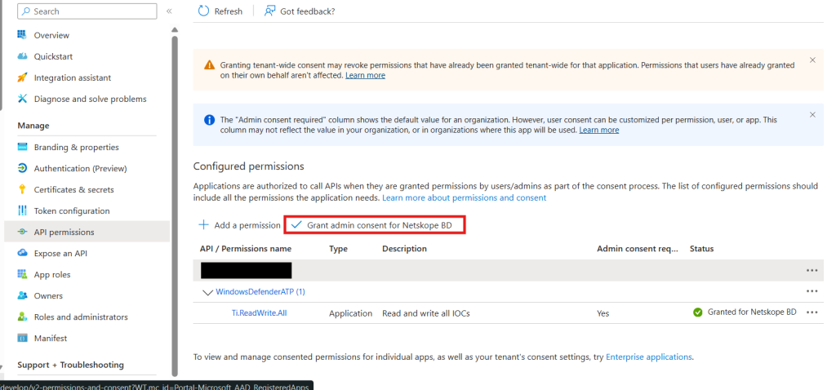
Task: Open the WindowsDefenderATP (1) link
Action: [x=260, y=292]
